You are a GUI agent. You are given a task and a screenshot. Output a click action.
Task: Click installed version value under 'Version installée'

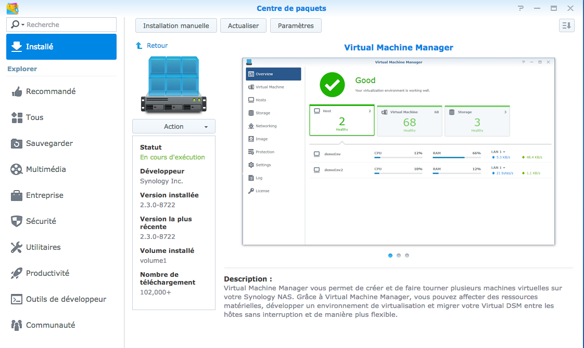158,205
